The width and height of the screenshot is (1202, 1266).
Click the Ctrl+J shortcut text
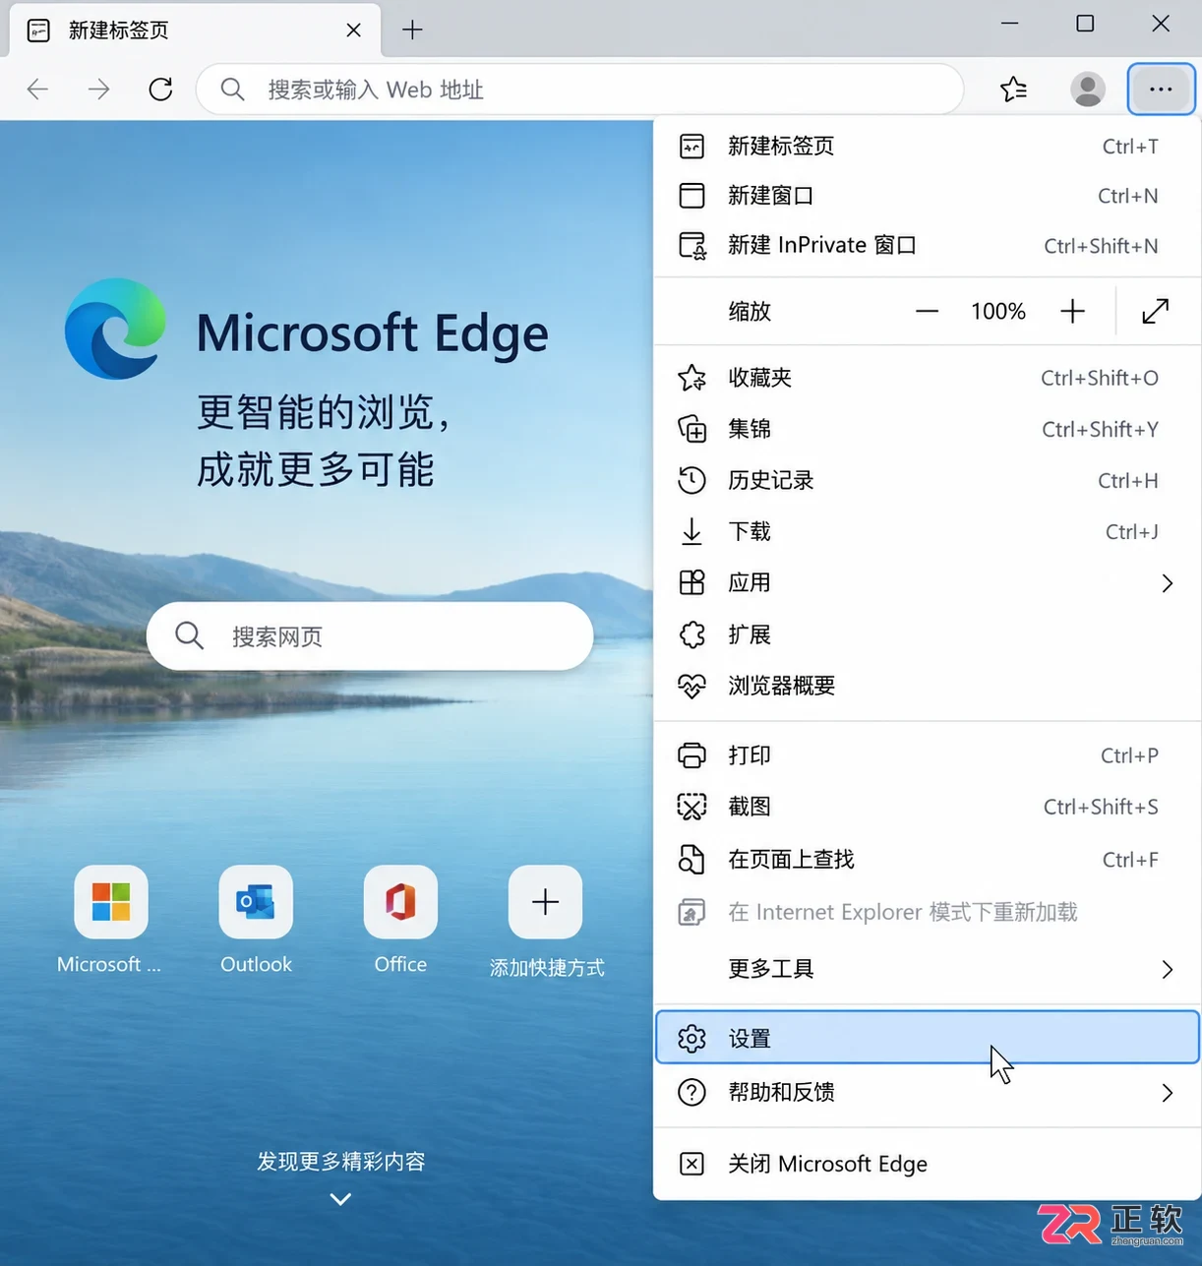[x=1131, y=532]
